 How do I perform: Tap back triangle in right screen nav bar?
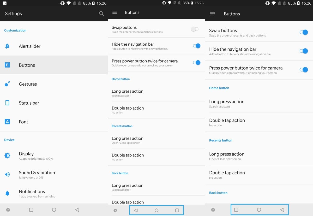pos(282,210)
